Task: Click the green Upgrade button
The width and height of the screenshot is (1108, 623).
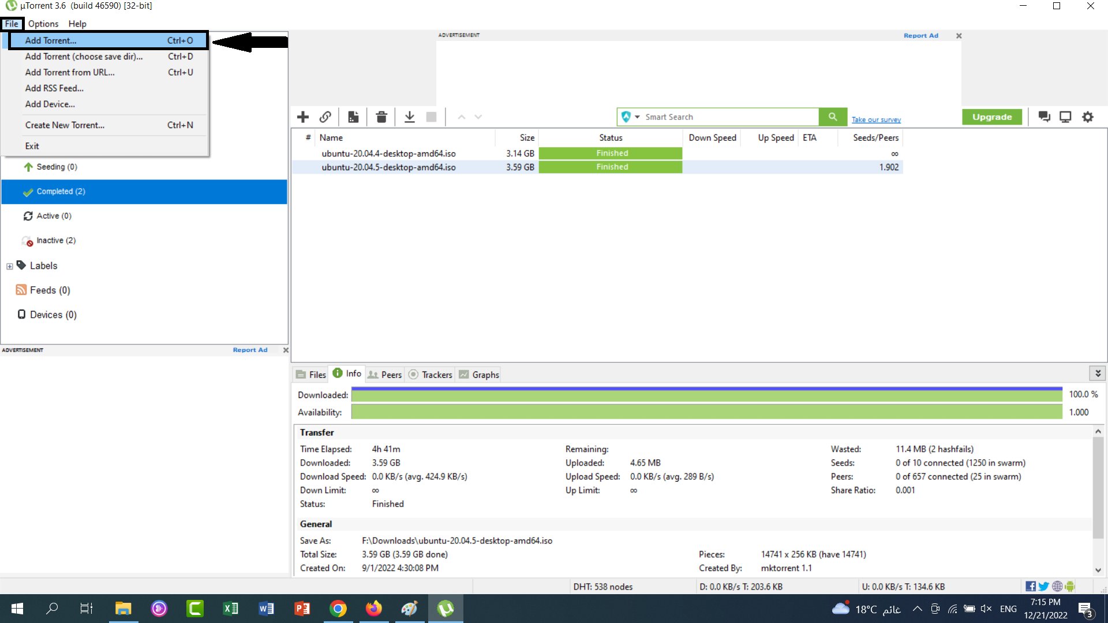Action: point(992,117)
